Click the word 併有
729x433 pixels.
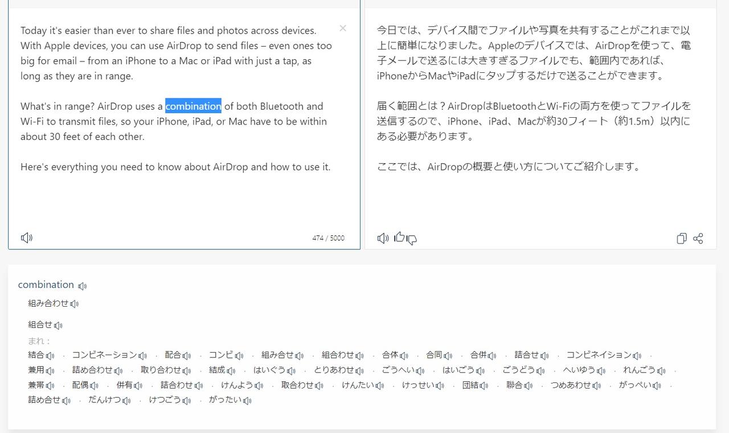coord(125,385)
